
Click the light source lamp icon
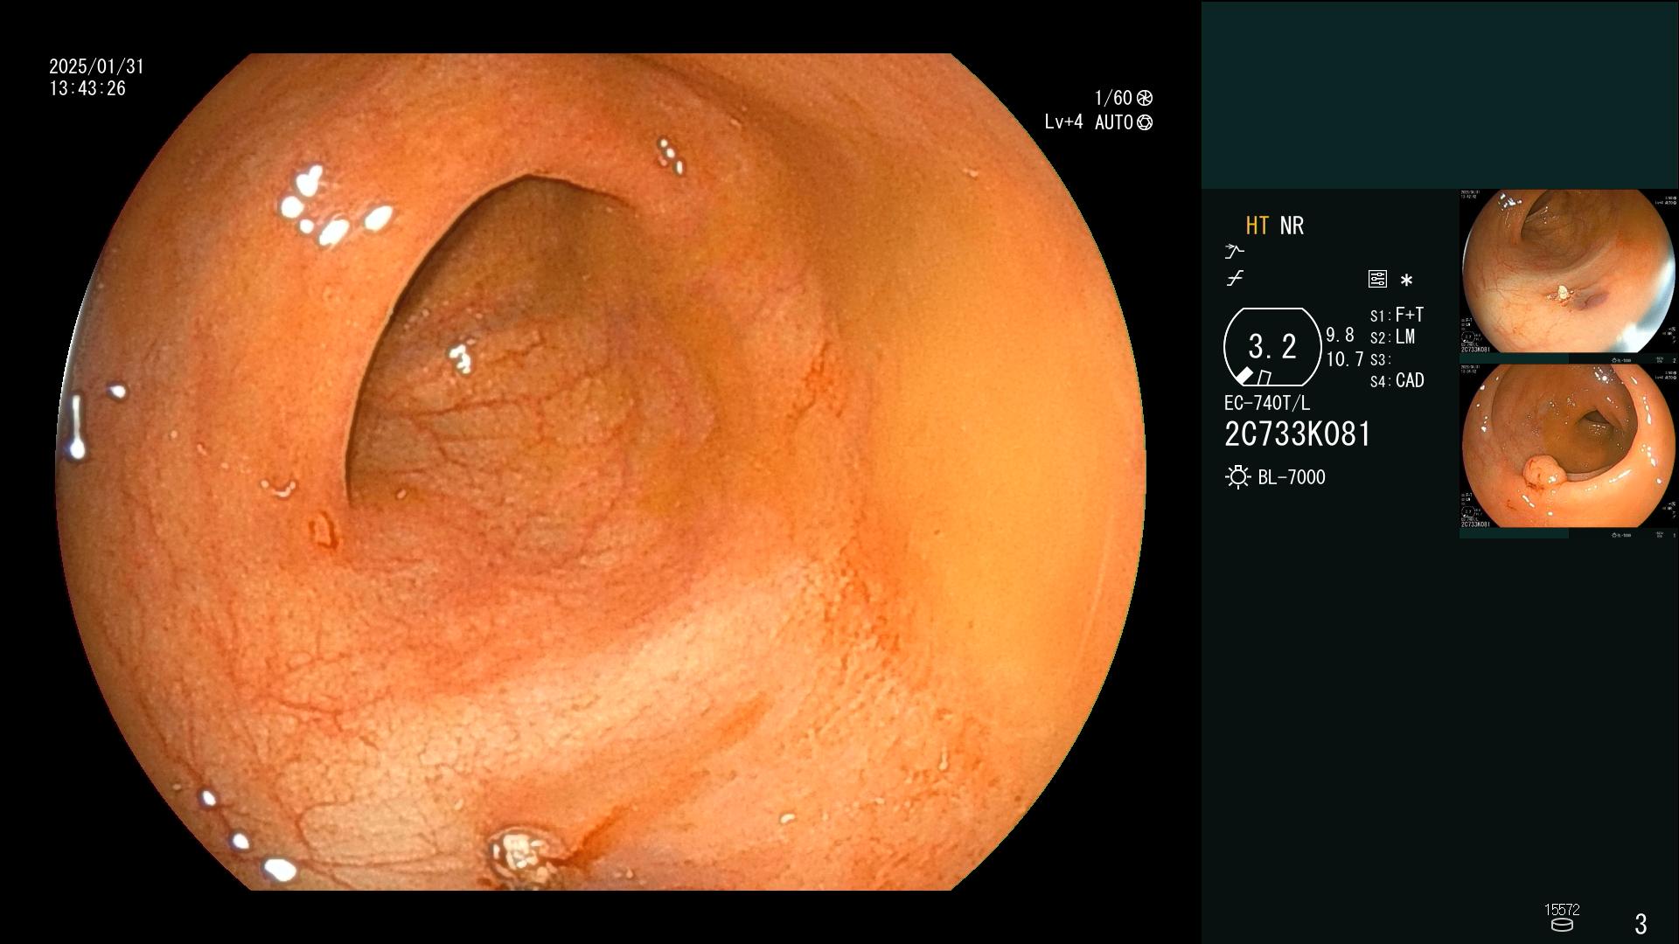click(1237, 477)
